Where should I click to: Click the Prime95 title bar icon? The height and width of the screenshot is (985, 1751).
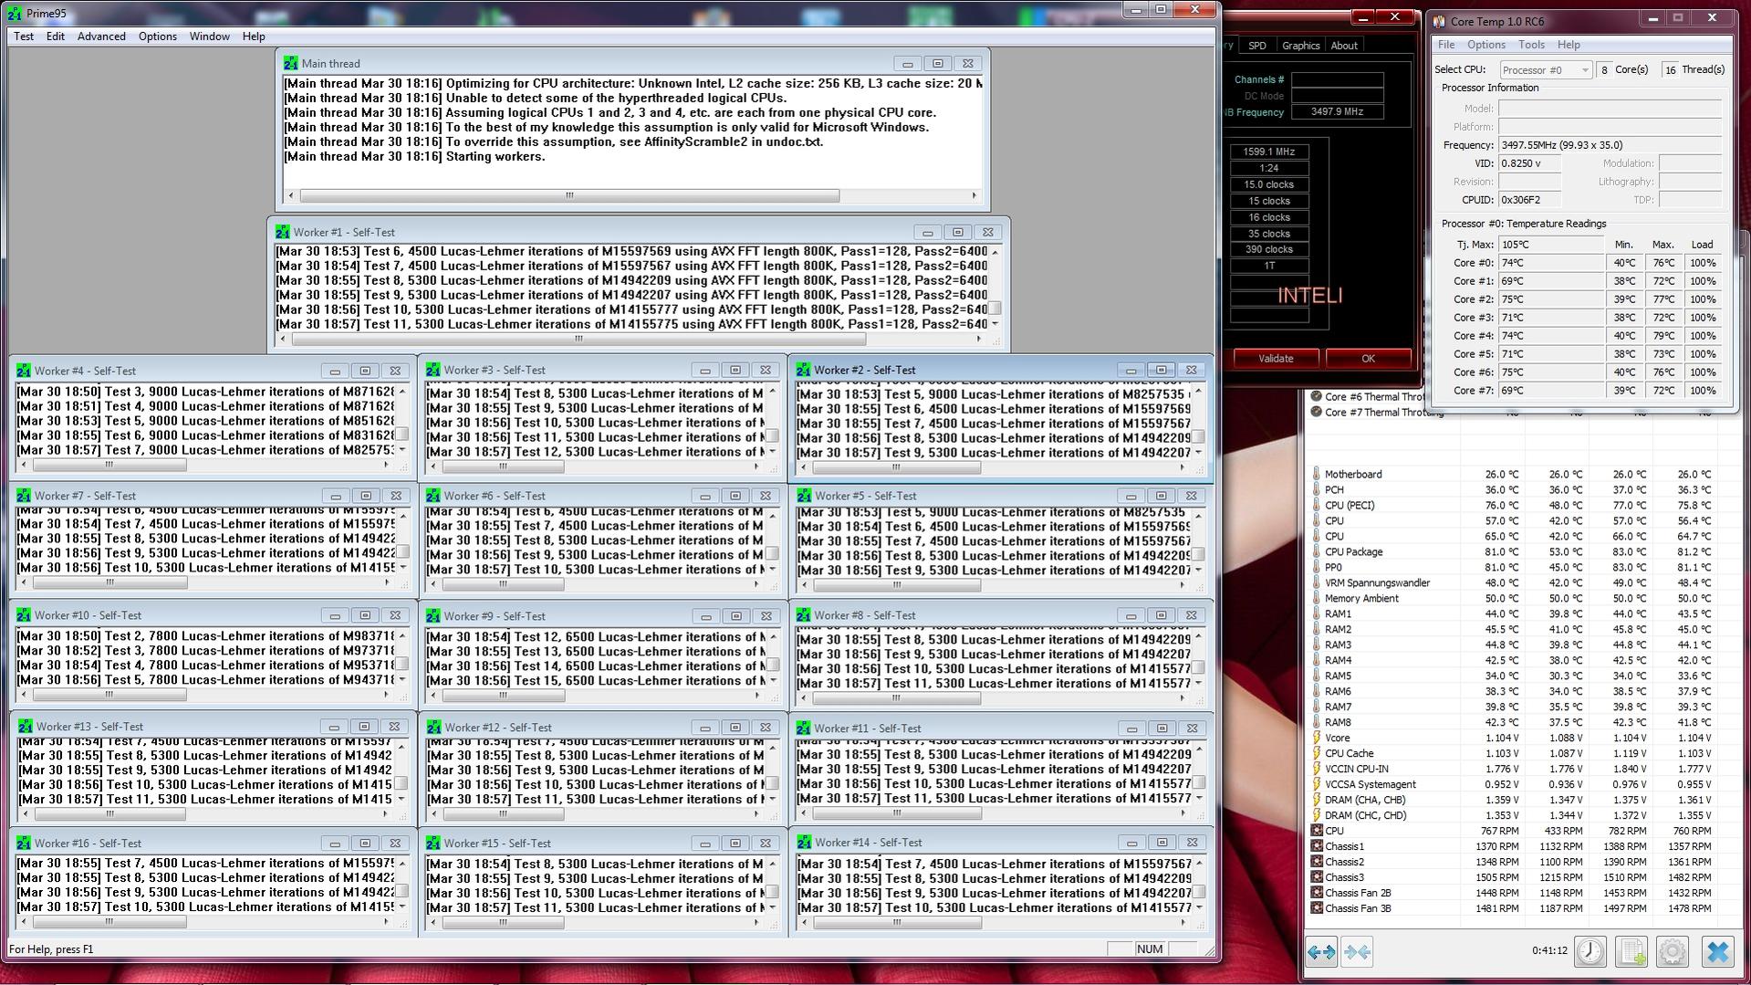[14, 14]
